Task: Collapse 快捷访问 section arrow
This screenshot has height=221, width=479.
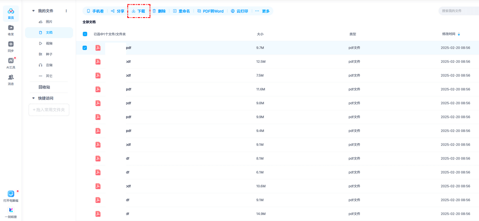Action: point(34,98)
